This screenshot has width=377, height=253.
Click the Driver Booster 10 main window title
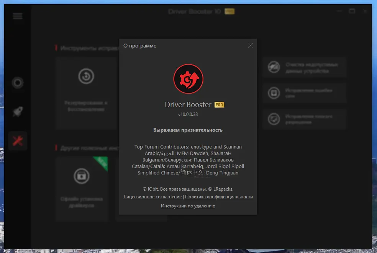point(195,11)
